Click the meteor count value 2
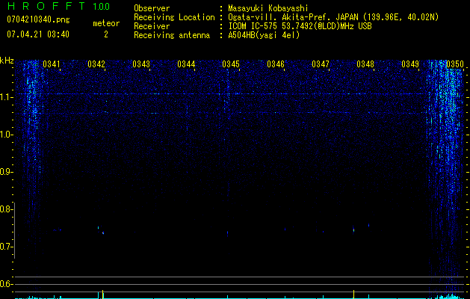This screenshot has width=470, height=299. click(106, 34)
